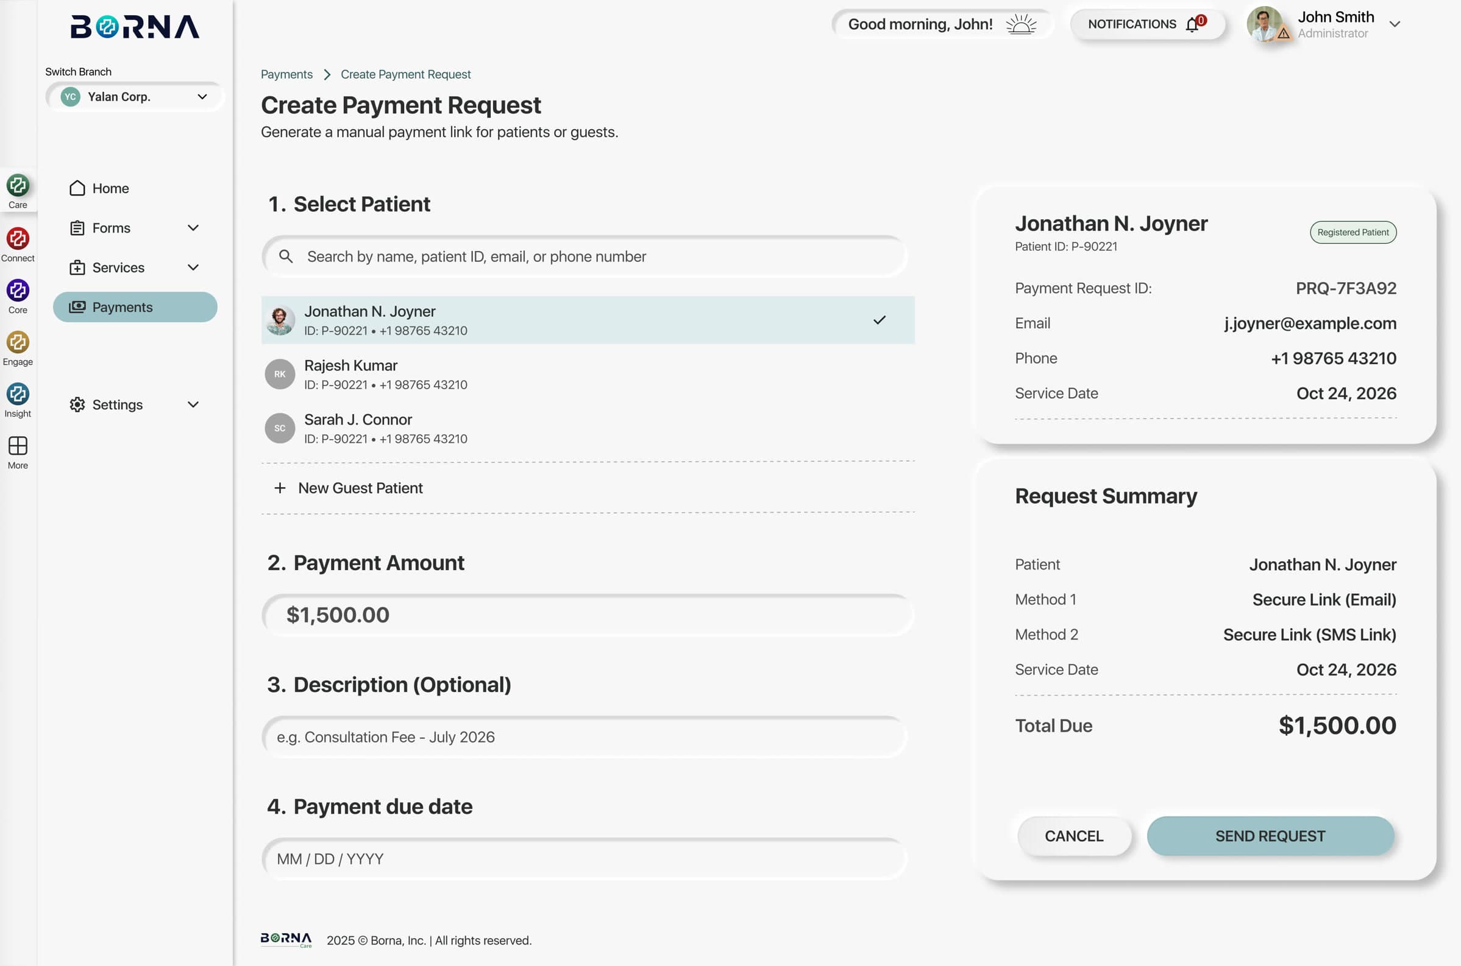
Task: Open the More apps grid icon
Action: point(18,445)
